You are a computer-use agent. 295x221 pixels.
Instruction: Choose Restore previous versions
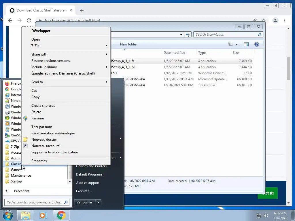[50, 61]
